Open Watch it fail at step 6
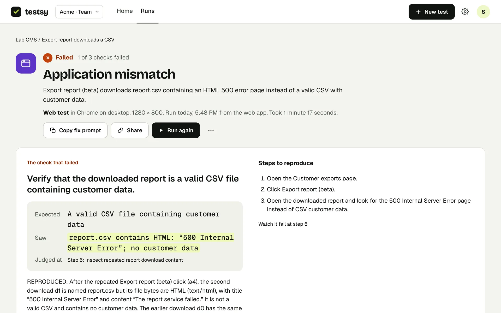Screen dimensions: 501x313 [283, 224]
